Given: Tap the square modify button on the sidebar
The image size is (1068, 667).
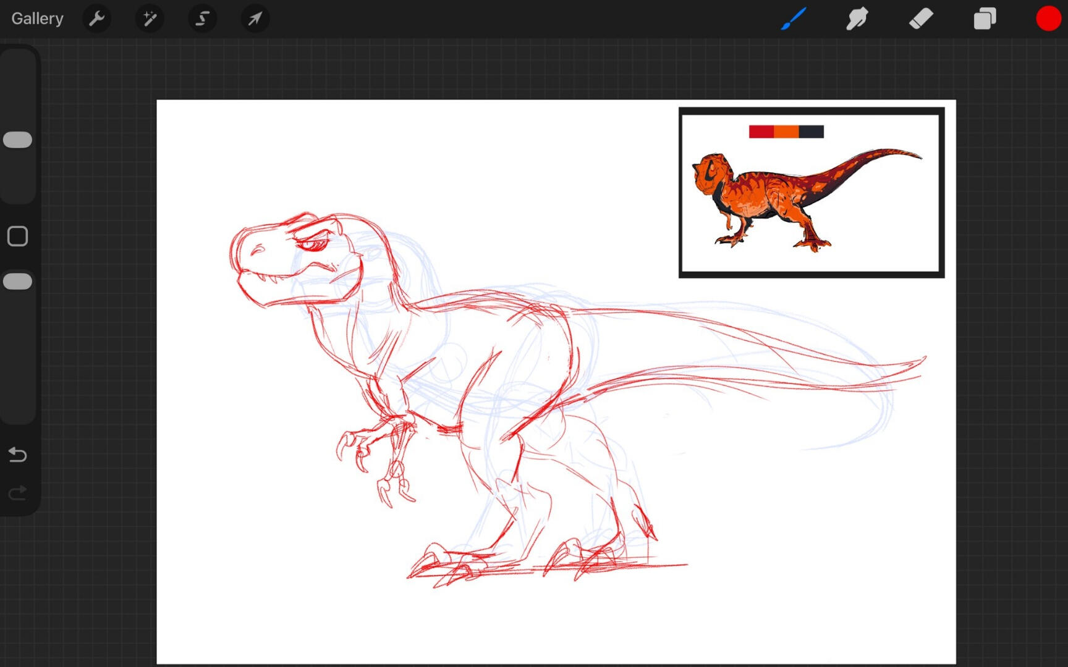Looking at the screenshot, I should [18, 236].
